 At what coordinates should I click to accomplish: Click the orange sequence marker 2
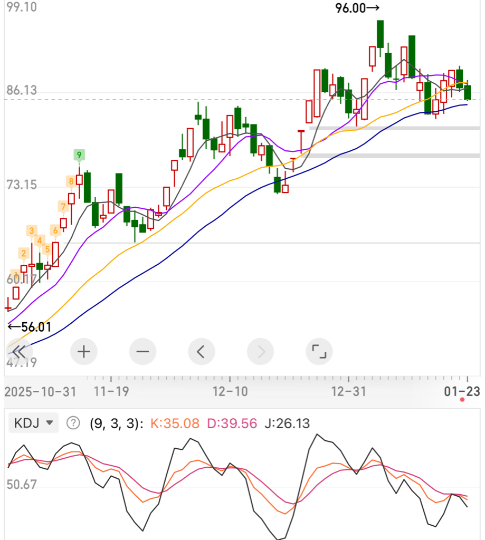pos(23,254)
